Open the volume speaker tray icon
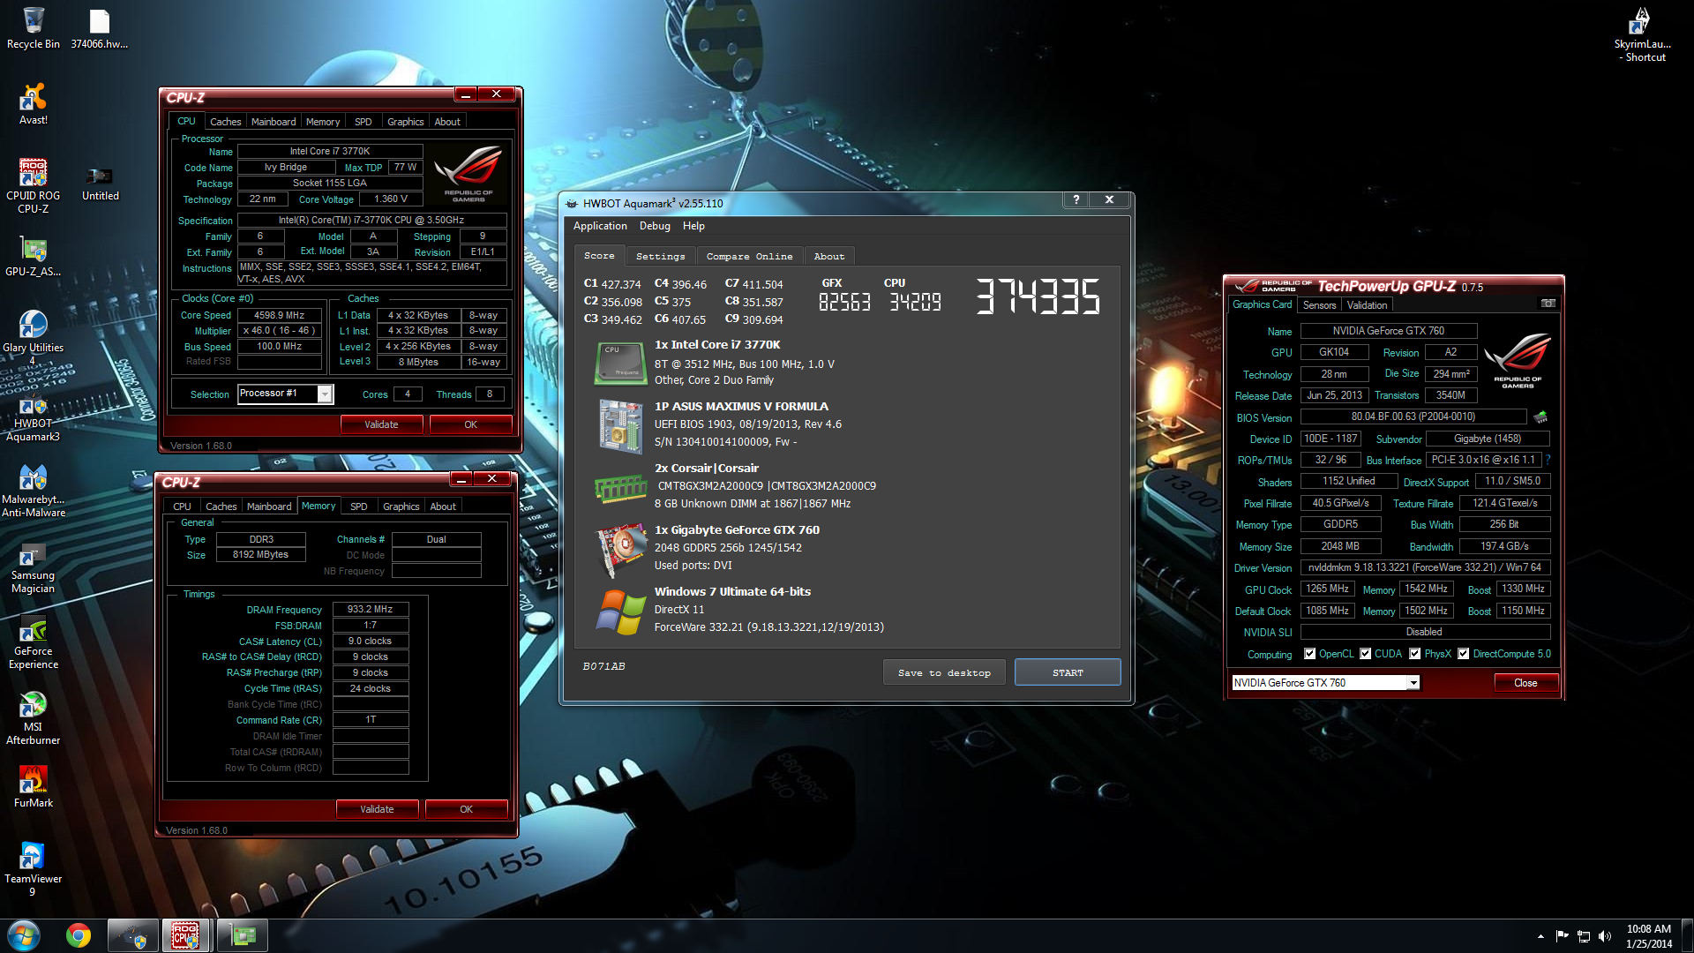 pyautogui.click(x=1604, y=935)
